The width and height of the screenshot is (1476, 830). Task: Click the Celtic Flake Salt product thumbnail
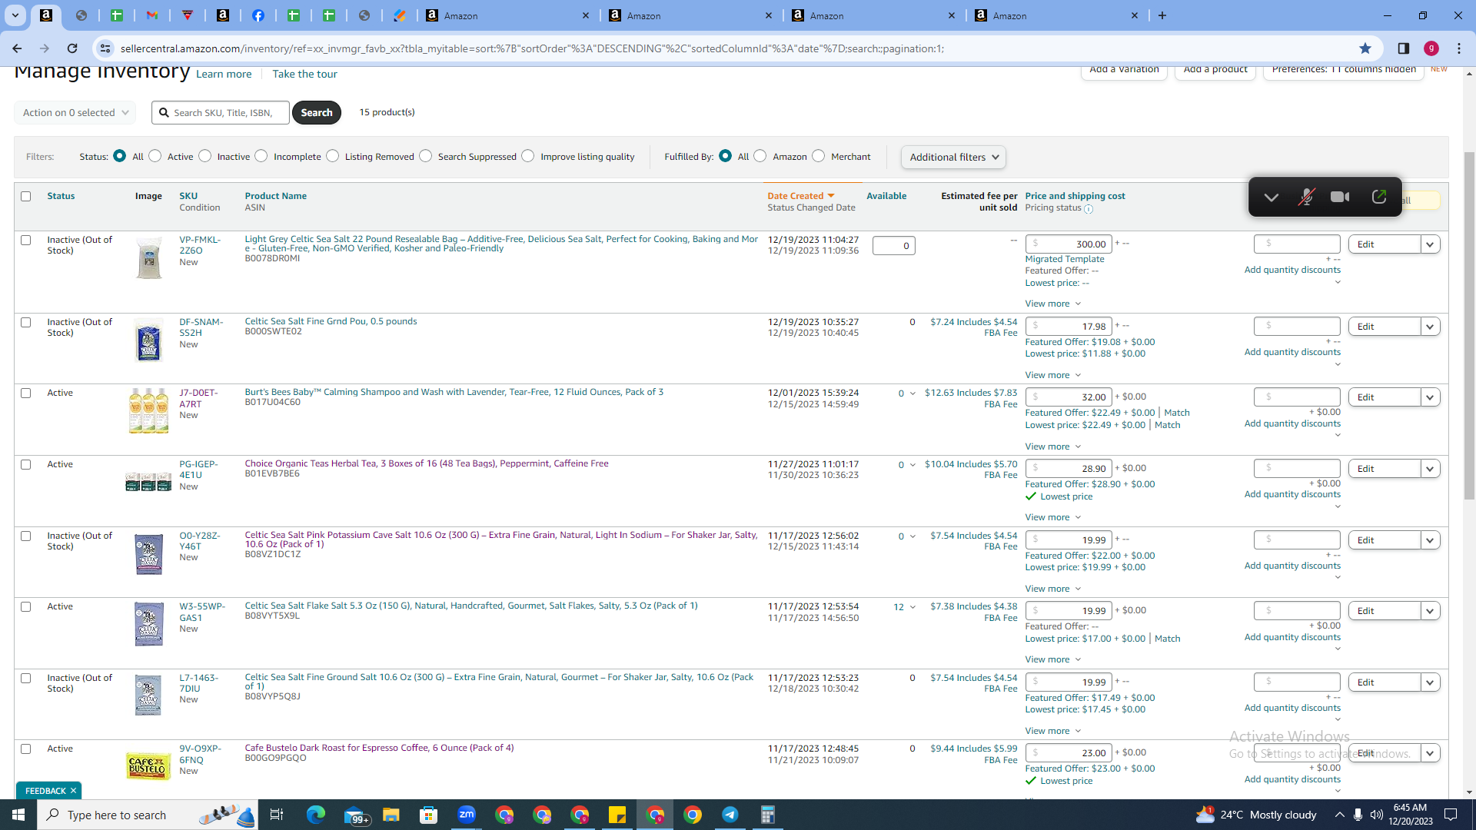coord(148,624)
